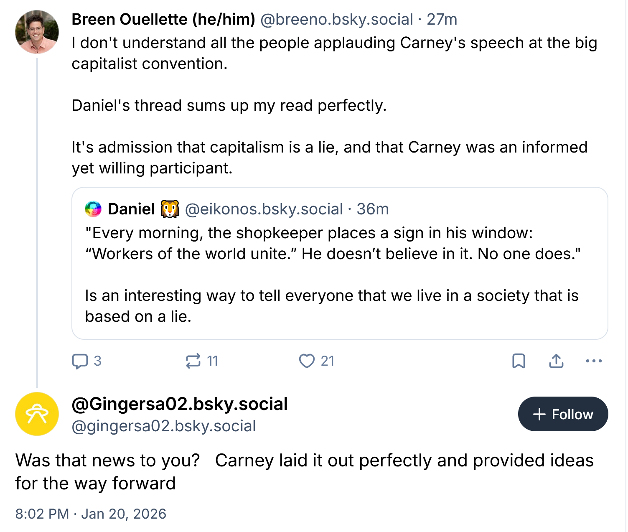This screenshot has height=532, width=628.
Task: Click Daniel's small rainbow avatar
Action: 93,209
